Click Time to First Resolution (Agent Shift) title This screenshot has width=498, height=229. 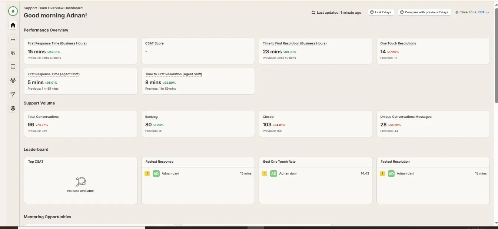pos(174,74)
